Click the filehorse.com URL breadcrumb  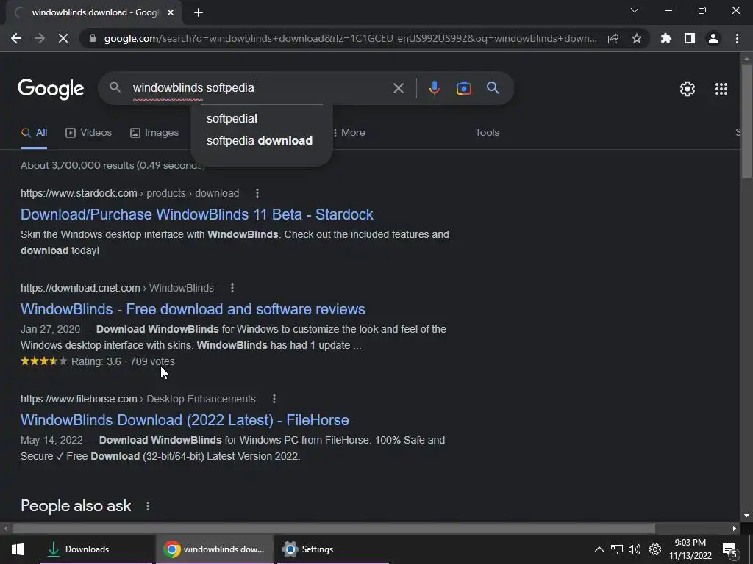click(138, 399)
